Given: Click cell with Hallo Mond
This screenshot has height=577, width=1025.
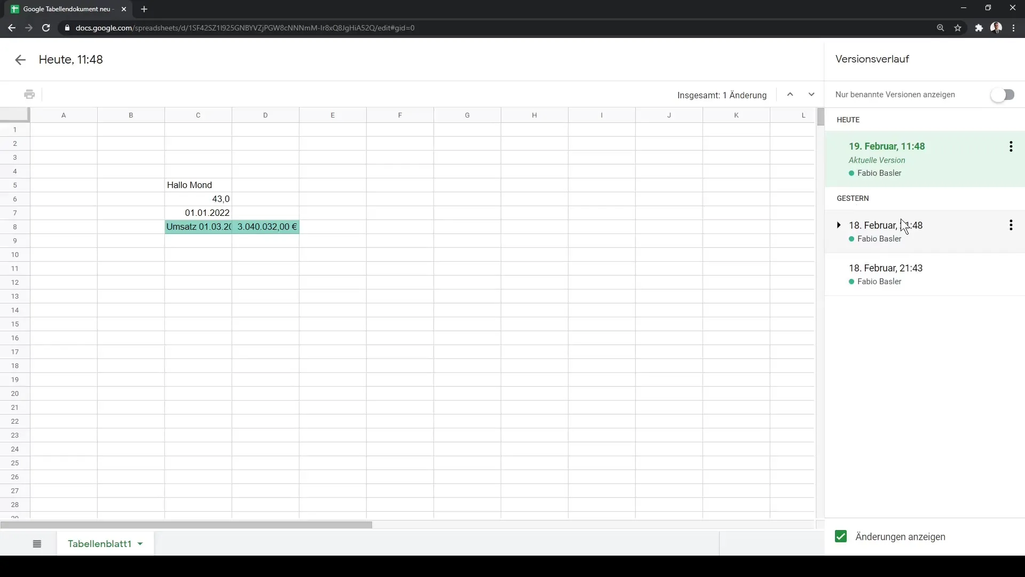Looking at the screenshot, I should click(198, 185).
